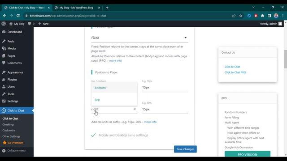
Task: Click the New plus button in admin bar
Action: [43, 24]
